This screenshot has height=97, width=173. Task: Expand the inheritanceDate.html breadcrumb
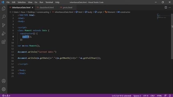tap(64, 12)
